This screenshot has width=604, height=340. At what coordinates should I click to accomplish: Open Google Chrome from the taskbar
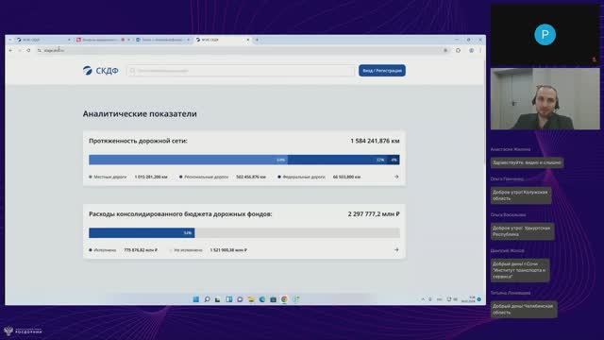[284, 299]
